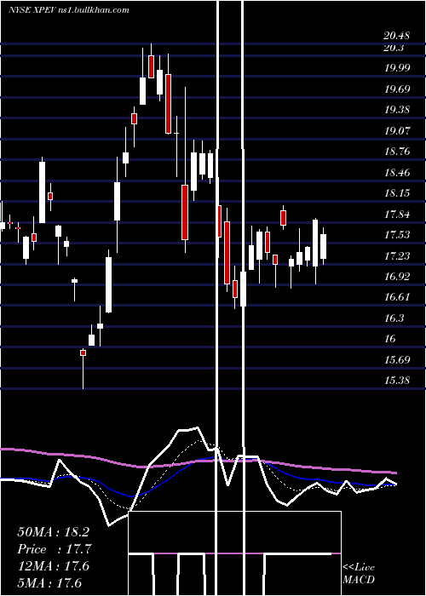
Task: Click the 18.15 price axis label
Action: point(397,193)
